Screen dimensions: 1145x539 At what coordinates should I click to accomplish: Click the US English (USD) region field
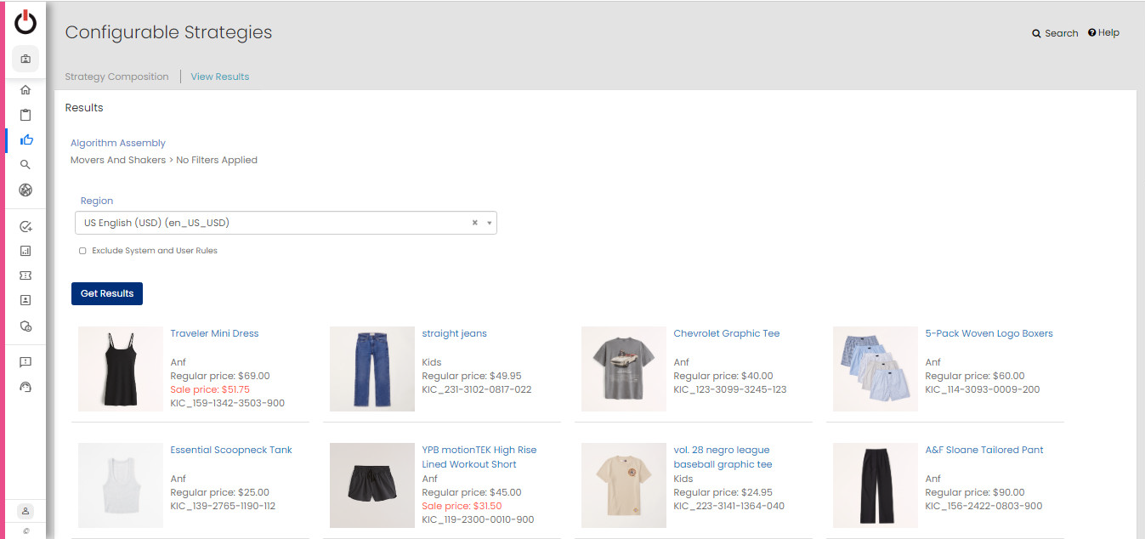pos(286,223)
